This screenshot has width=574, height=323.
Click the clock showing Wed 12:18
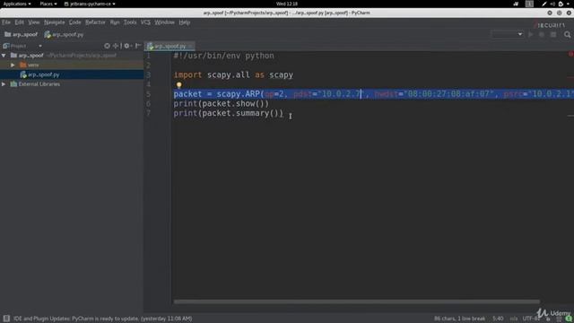[287, 4]
